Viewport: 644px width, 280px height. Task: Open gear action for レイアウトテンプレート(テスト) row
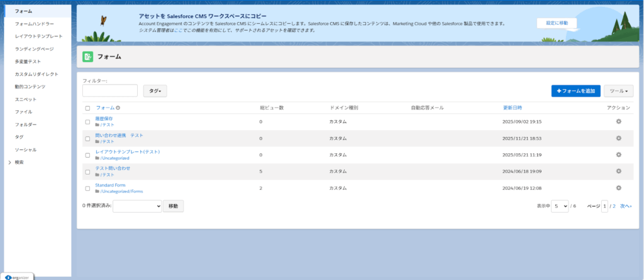click(618, 154)
